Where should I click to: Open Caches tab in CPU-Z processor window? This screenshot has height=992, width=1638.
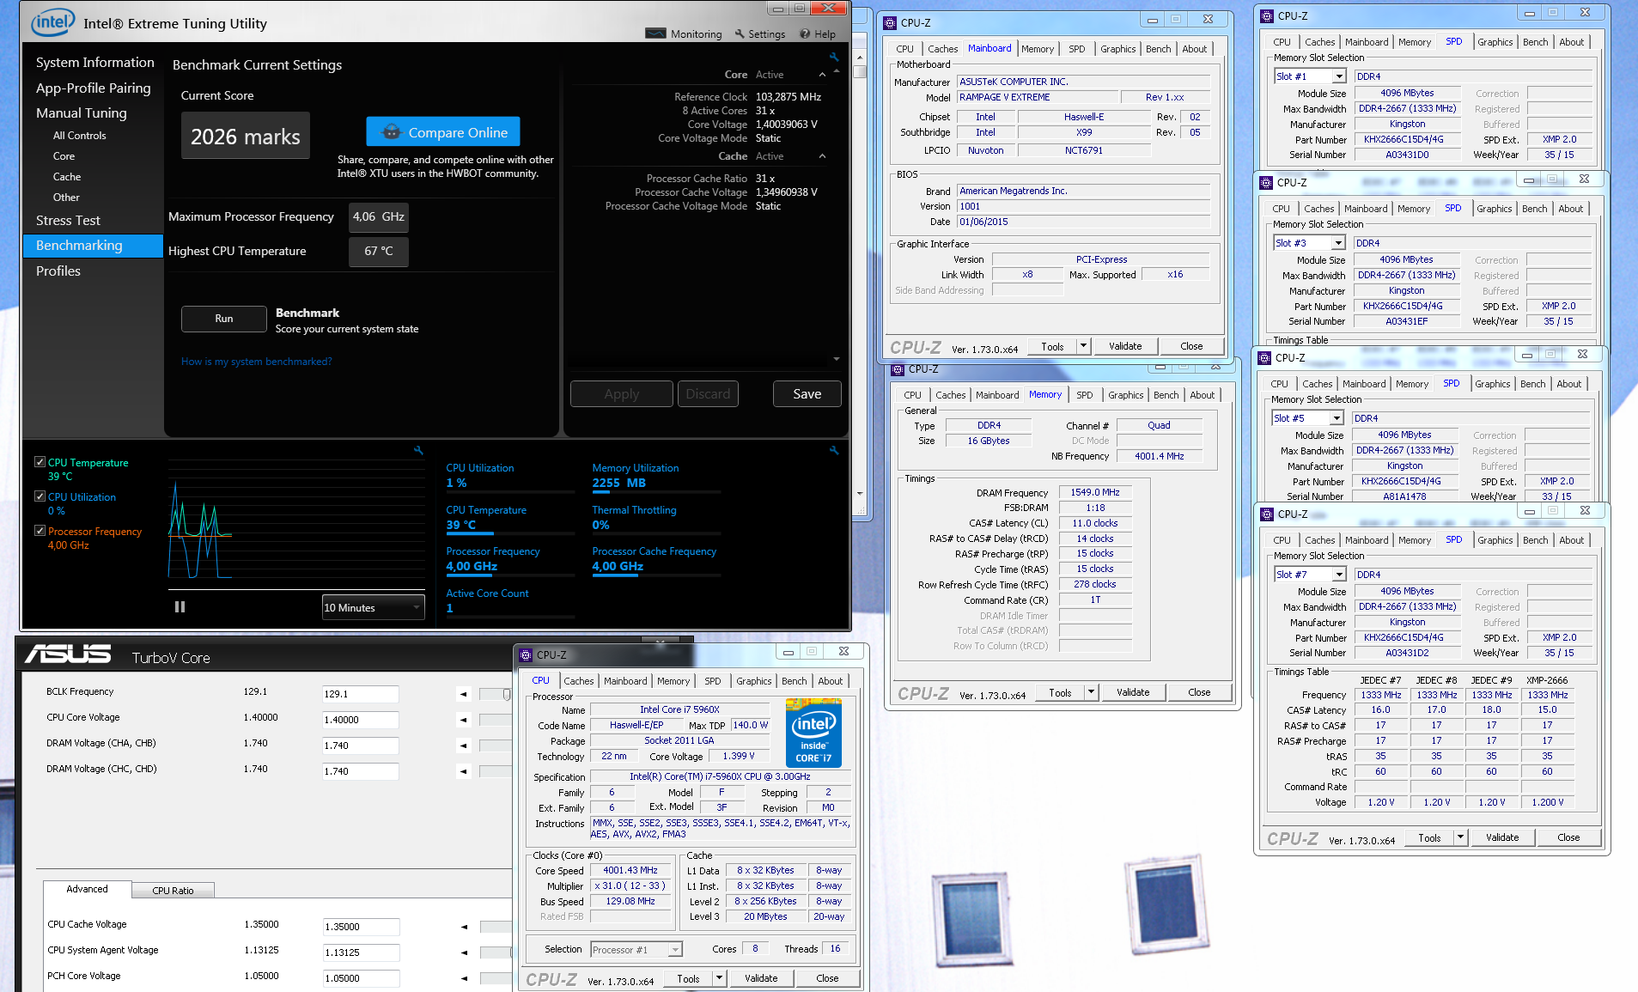click(x=578, y=681)
